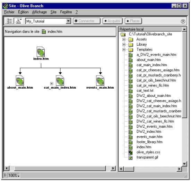Viewport: 191px width, 181px height.
Task: Switch to the Site Map view icon
Action: tap(18, 21)
